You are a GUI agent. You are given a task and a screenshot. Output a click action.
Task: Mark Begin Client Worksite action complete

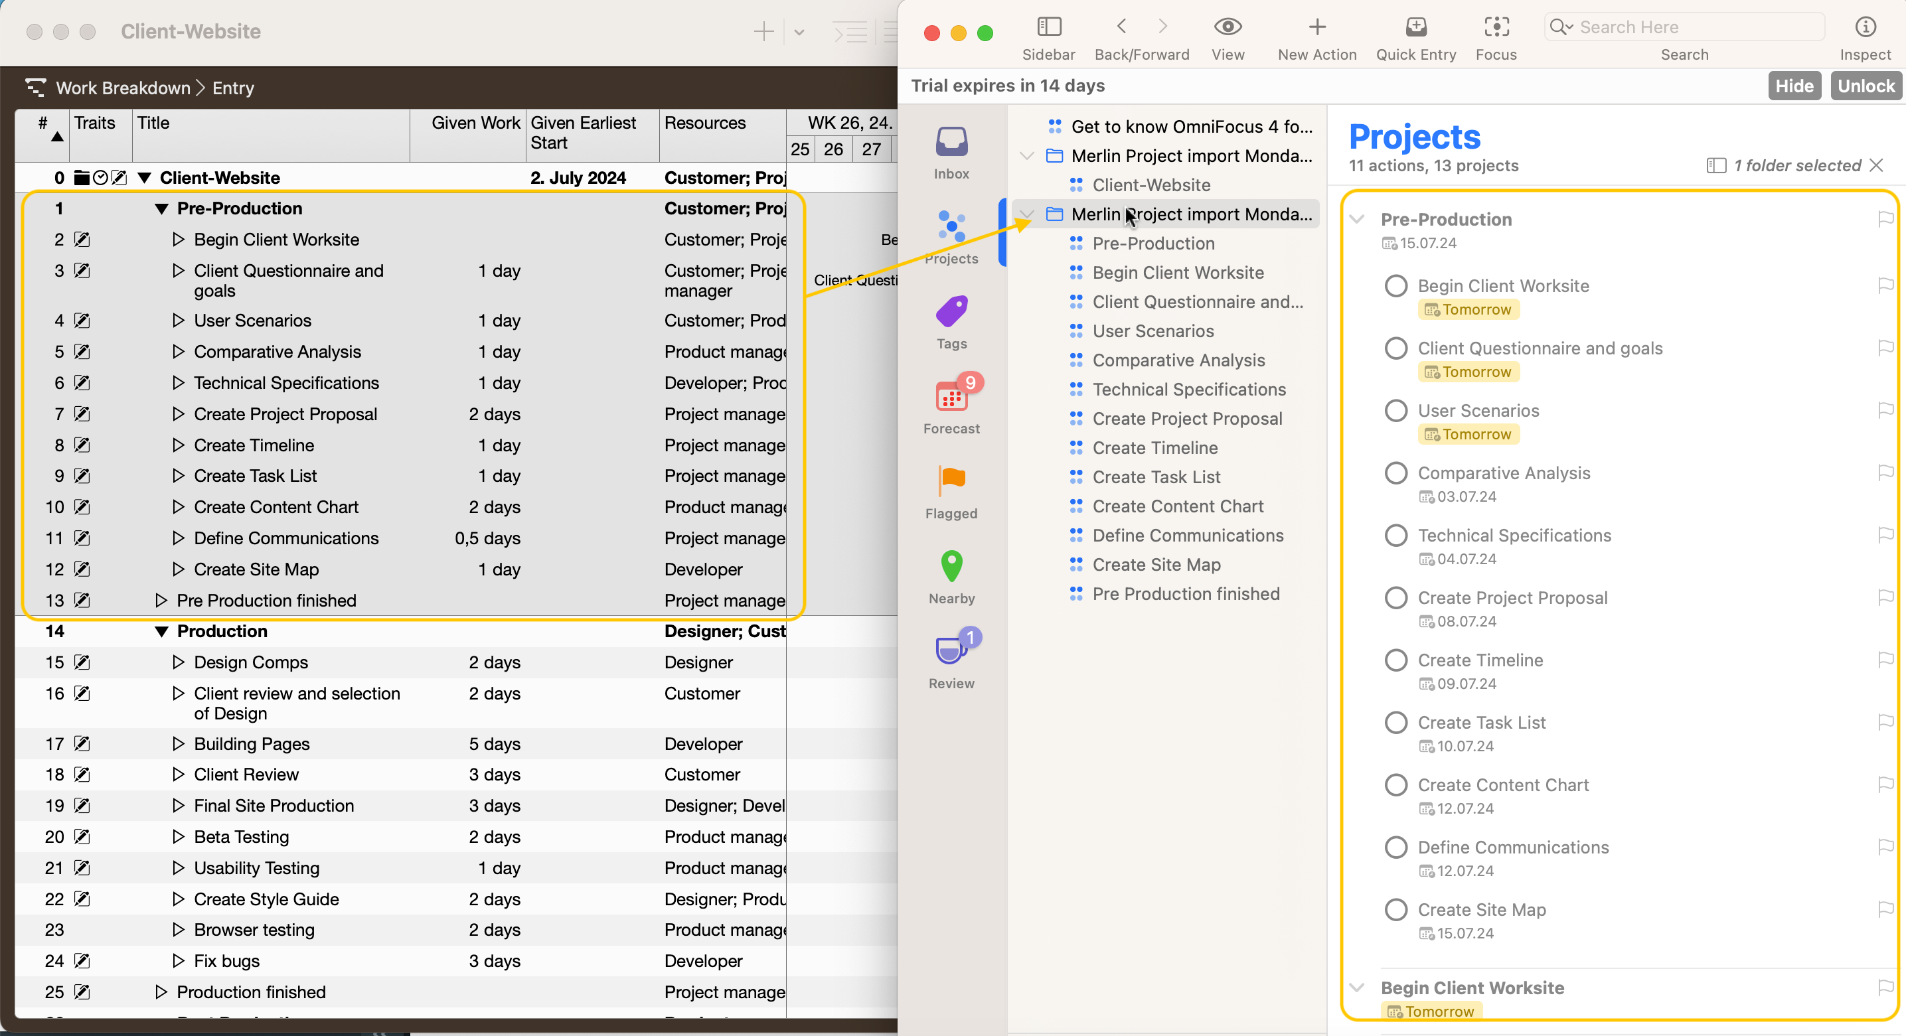pos(1395,285)
